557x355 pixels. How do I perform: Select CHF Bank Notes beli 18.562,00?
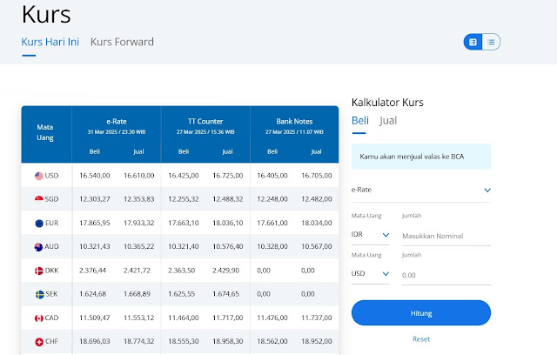(x=272, y=341)
